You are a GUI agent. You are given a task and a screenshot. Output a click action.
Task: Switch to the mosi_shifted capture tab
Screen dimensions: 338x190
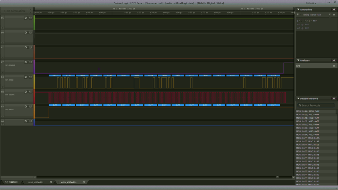click(37, 182)
